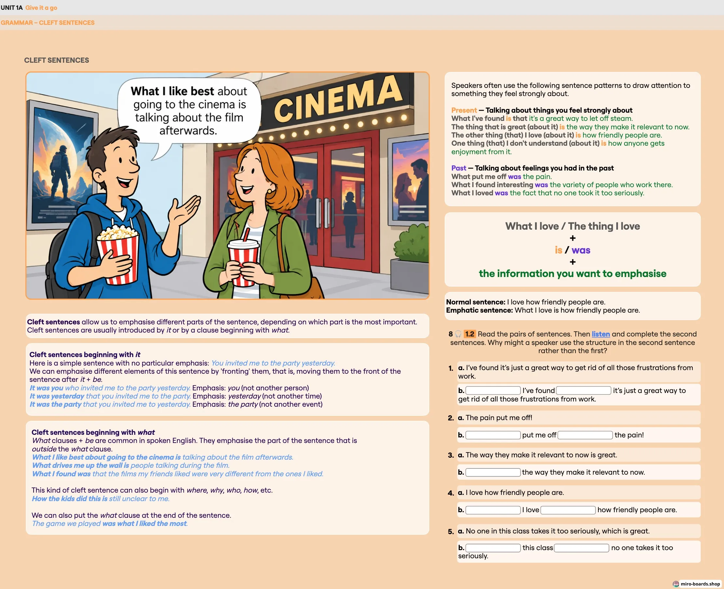Click the blank before "how friendly people are" in 4b

pyautogui.click(x=568, y=510)
